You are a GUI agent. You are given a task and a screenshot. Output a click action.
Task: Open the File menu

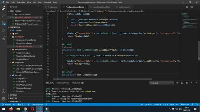[7, 2]
